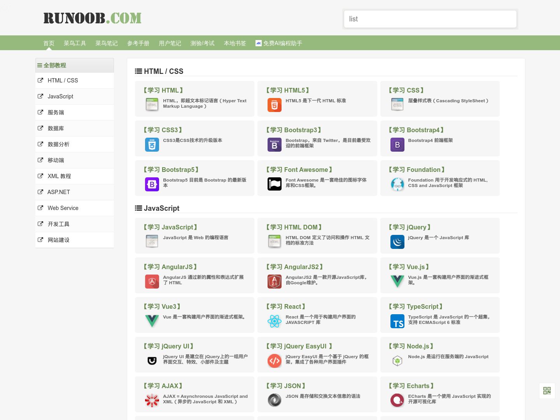The width and height of the screenshot is (560, 420).
Task: Click the CSS tutorial icon
Action: point(397,105)
